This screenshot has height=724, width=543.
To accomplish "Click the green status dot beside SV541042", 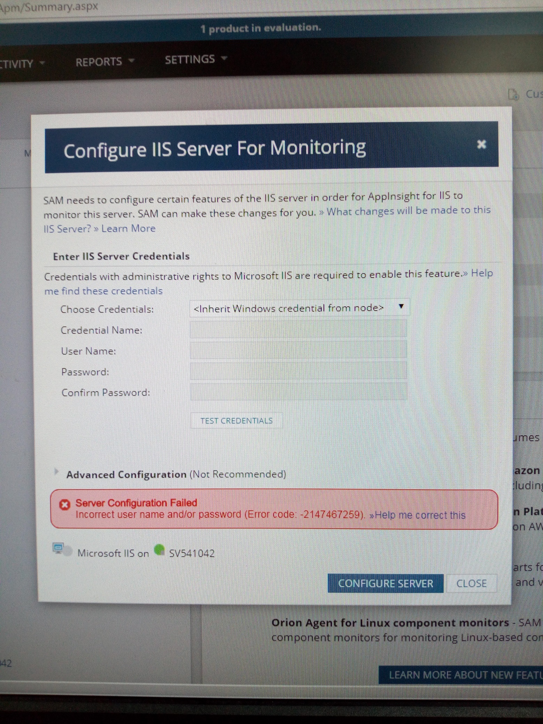I will [x=159, y=550].
